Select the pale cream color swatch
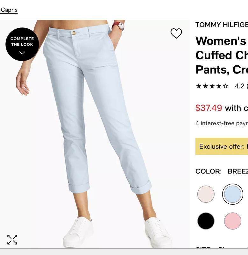This screenshot has height=255, width=248. click(206, 194)
